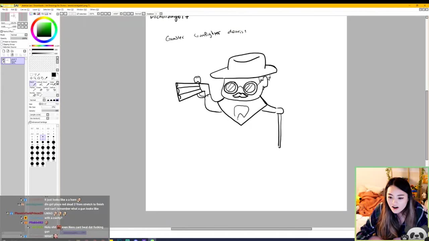Pick the hand pan tool
The height and width of the screenshot is (241, 429).
click(42, 78)
